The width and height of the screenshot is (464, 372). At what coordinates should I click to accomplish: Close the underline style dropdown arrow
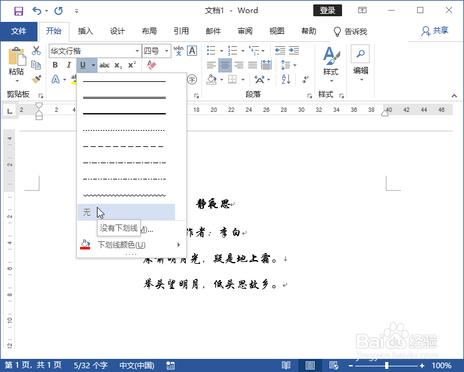93,65
